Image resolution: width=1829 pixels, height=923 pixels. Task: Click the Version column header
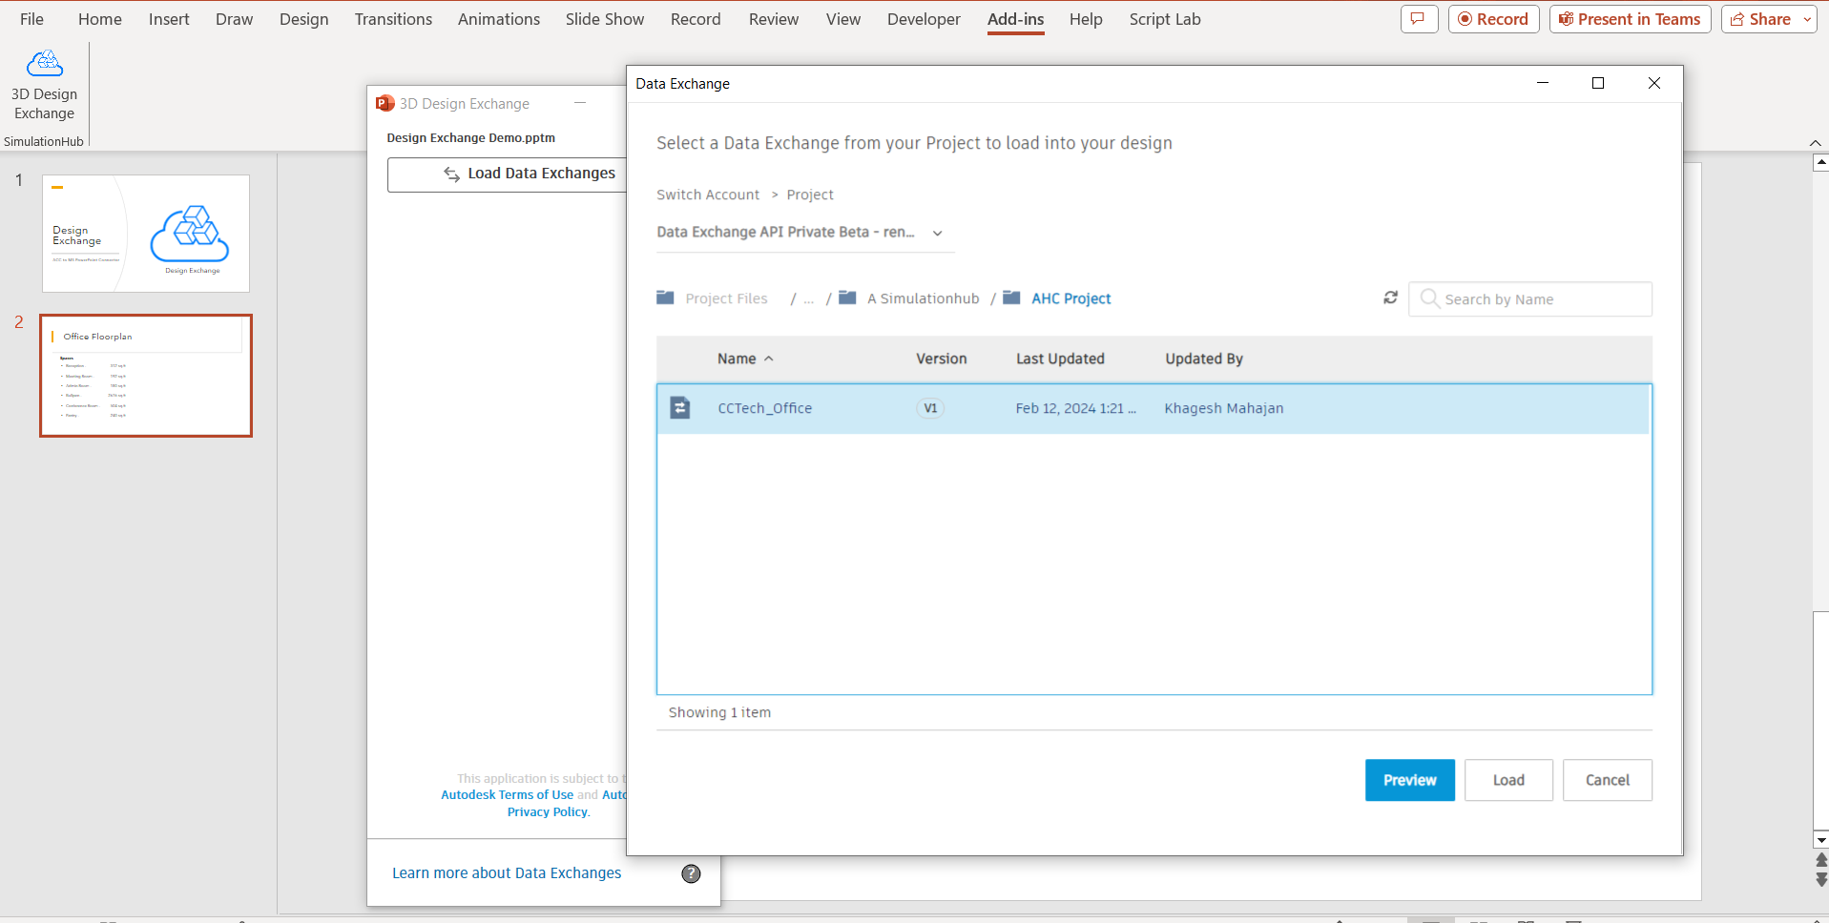tap(941, 359)
